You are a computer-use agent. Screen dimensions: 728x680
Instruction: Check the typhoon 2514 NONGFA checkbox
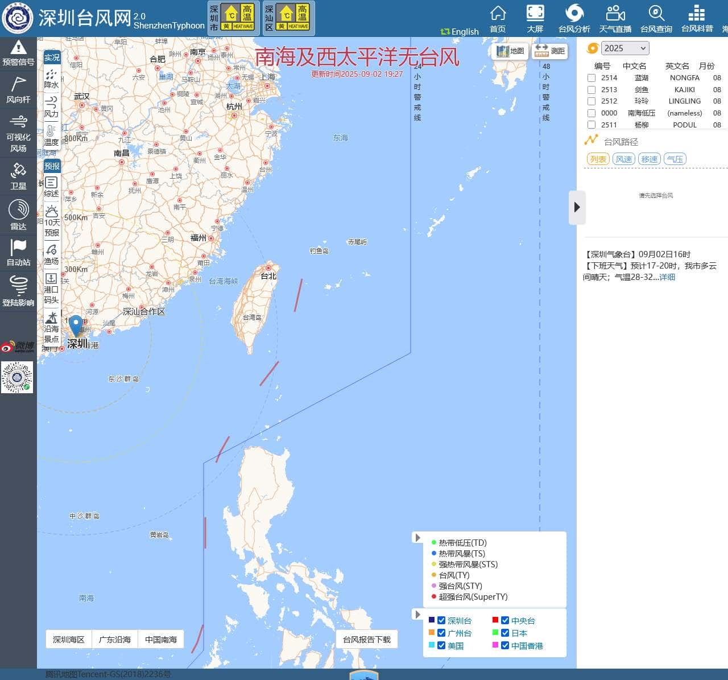tap(591, 78)
